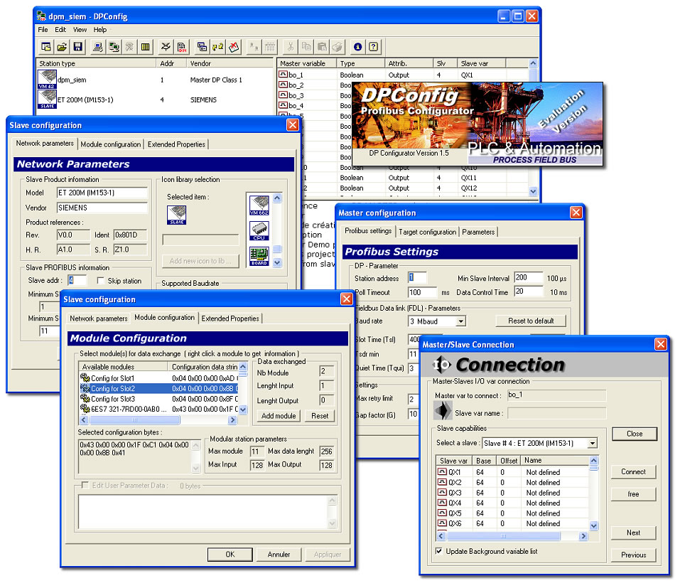Open the Select a slave dropdown
Image resolution: width=680 pixels, height=583 pixels.
tap(593, 444)
